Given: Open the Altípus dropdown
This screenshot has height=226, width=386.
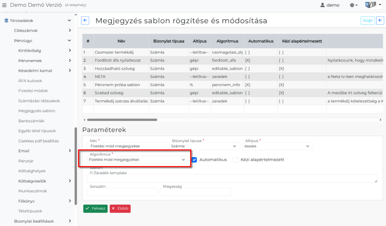Looking at the screenshot, I should click(x=277, y=146).
